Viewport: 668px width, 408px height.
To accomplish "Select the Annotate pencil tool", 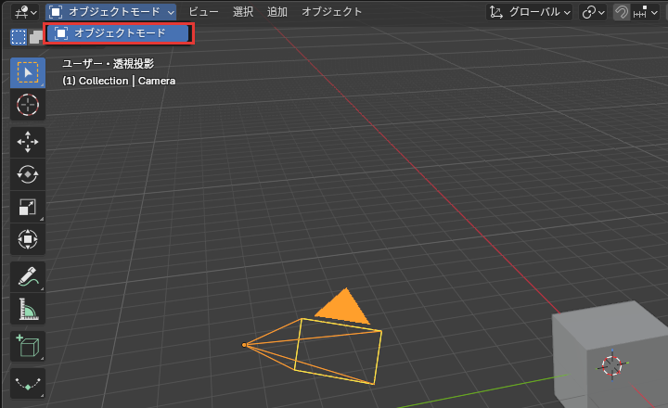I will point(28,277).
